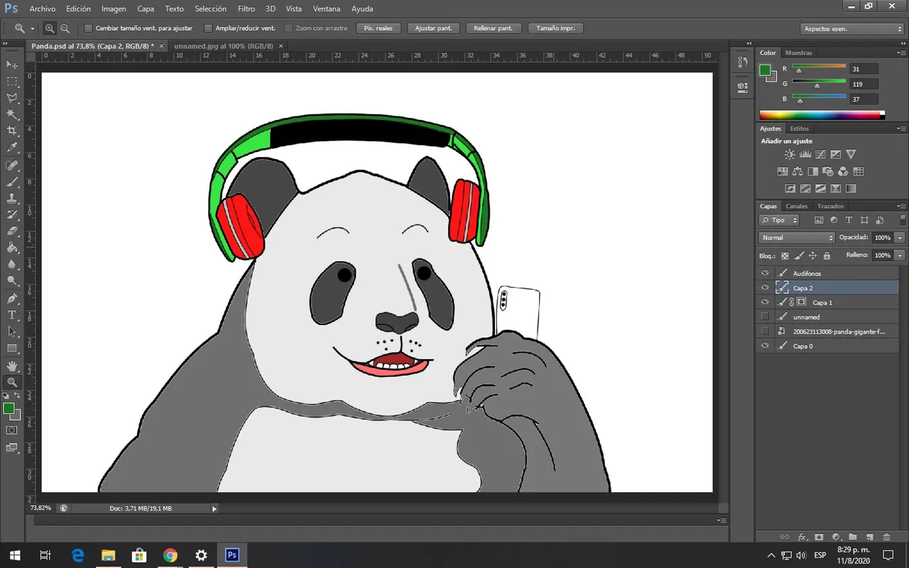Open the Tipo layer filter dropdown
909x568 pixels.
click(x=779, y=220)
